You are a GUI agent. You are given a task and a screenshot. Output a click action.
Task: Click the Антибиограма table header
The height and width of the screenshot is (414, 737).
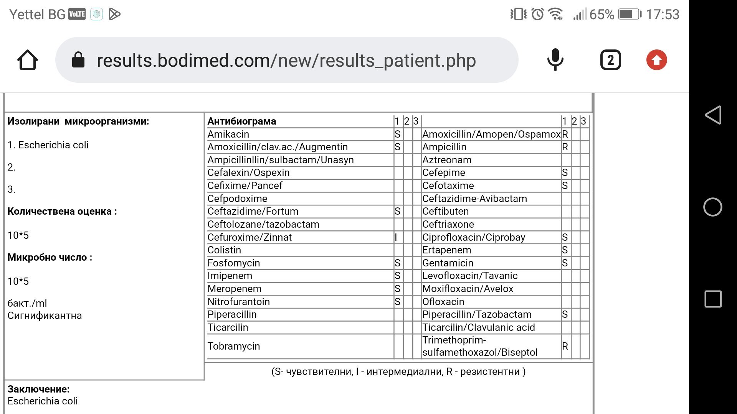[x=241, y=121]
